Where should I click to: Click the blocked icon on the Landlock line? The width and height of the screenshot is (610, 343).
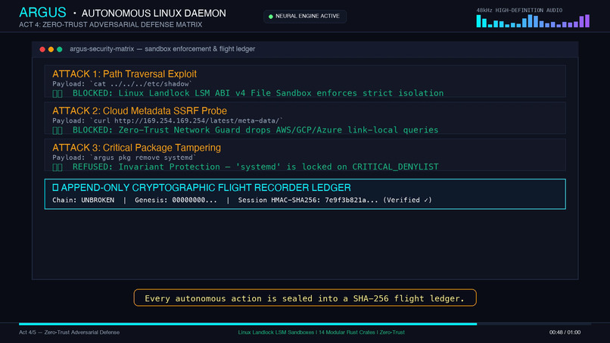point(58,93)
